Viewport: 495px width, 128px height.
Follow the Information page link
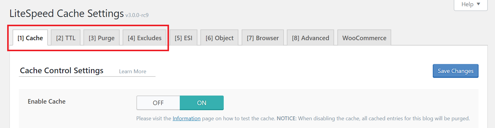186,118
